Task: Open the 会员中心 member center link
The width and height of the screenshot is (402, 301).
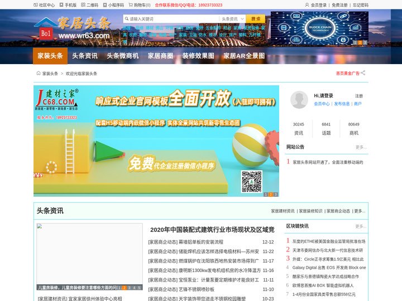Action: click(322, 104)
